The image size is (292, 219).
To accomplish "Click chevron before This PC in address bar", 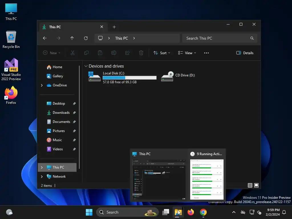I will (109, 38).
